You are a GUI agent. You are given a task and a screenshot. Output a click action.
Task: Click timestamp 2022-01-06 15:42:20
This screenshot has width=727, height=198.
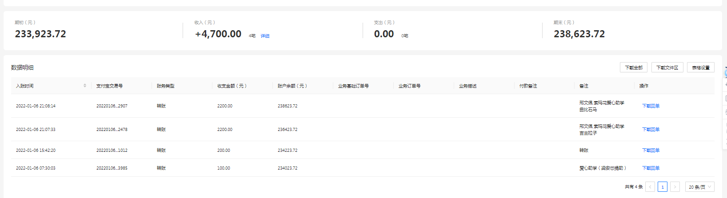tap(36, 150)
